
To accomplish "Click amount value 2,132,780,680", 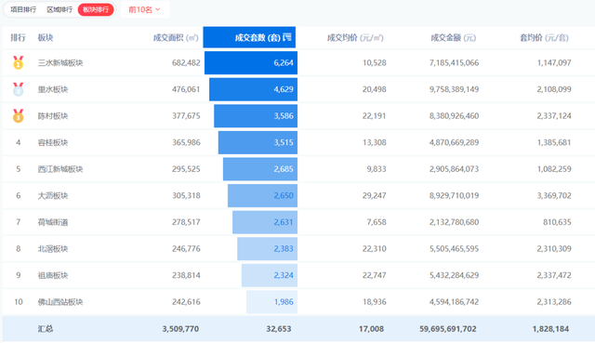I will (x=454, y=222).
